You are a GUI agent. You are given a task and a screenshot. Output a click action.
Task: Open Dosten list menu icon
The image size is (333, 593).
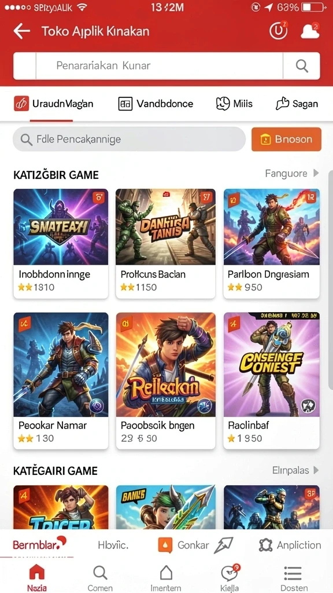[x=293, y=573]
